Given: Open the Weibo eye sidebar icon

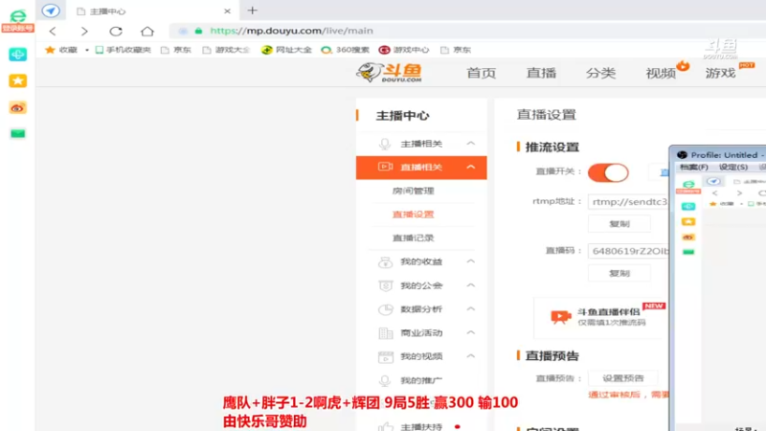Looking at the screenshot, I should point(17,107).
